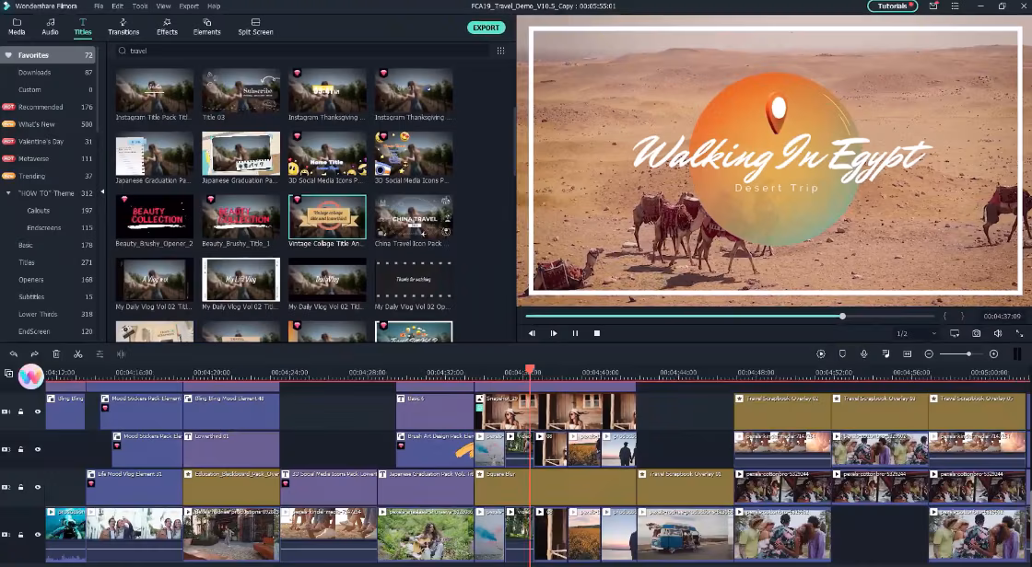Open the Tutorials button
Image resolution: width=1032 pixels, height=567 pixels.
click(893, 6)
